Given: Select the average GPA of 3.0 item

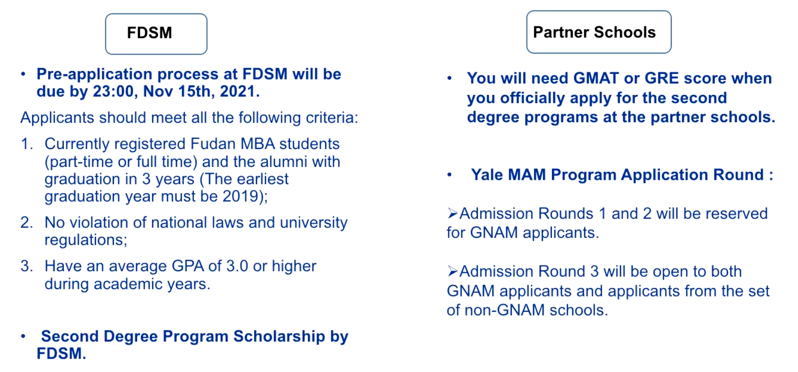Looking at the screenshot, I should 180,275.
